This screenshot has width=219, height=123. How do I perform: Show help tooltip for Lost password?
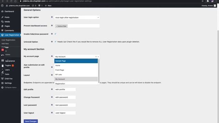[x=52, y=105]
